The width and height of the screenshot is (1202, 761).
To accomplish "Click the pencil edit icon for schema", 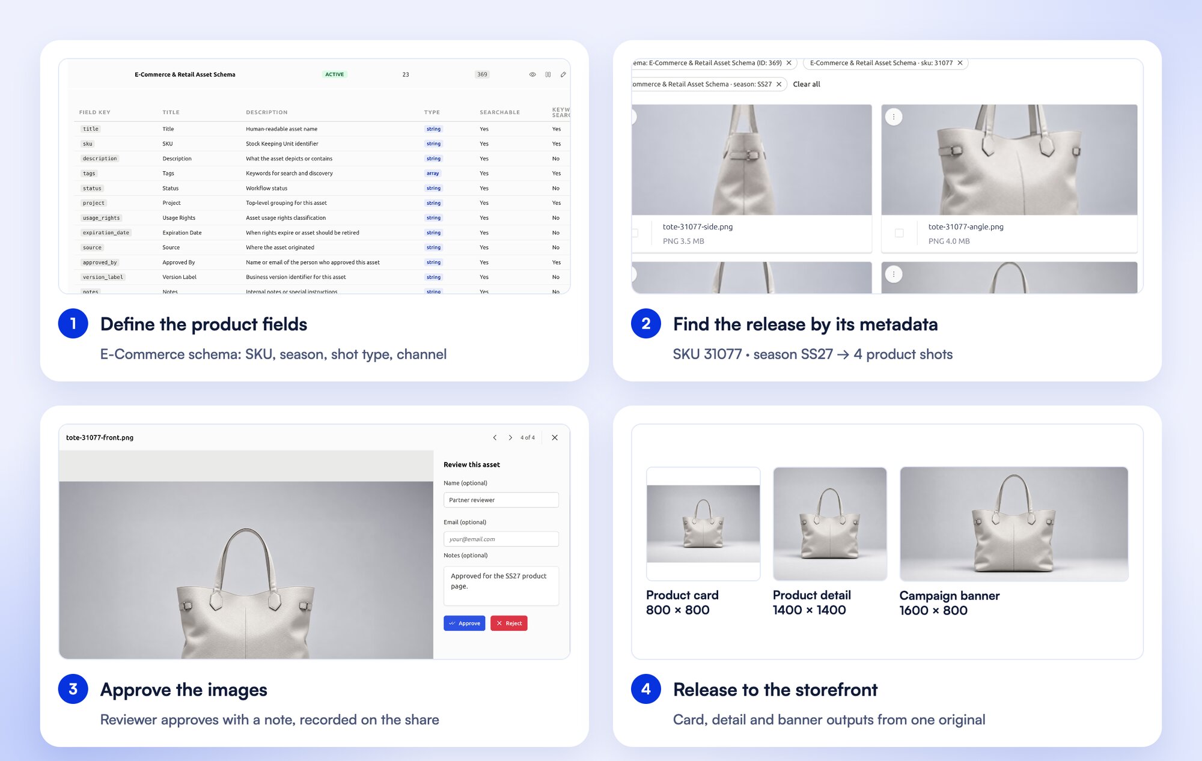I will click(563, 74).
